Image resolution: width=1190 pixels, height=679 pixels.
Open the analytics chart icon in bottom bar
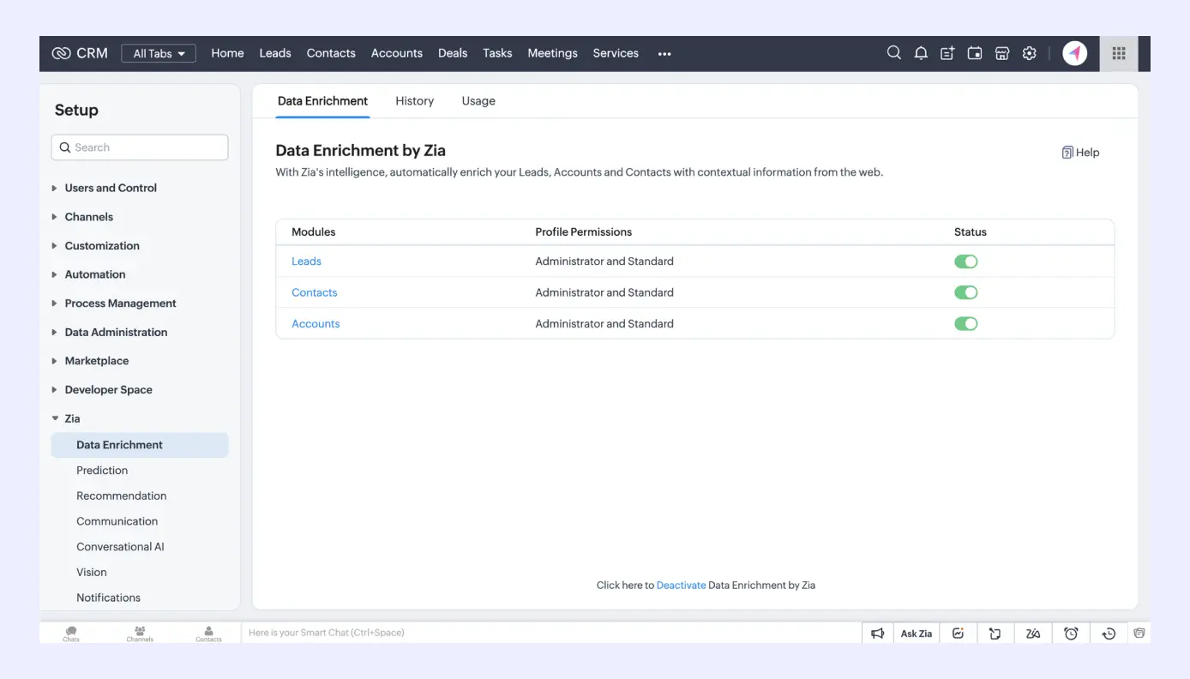959,634
